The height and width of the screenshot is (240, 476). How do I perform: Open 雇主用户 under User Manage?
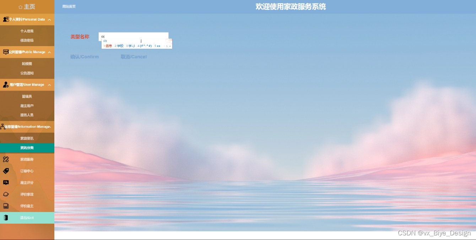27,106
